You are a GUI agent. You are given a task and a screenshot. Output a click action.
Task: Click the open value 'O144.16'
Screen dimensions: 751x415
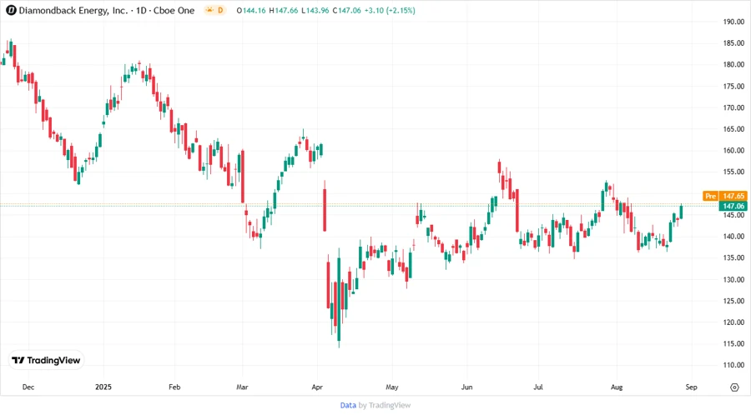[251, 10]
